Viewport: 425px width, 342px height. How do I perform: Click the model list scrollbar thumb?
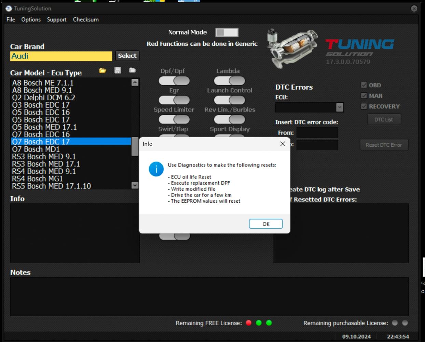pos(135,146)
